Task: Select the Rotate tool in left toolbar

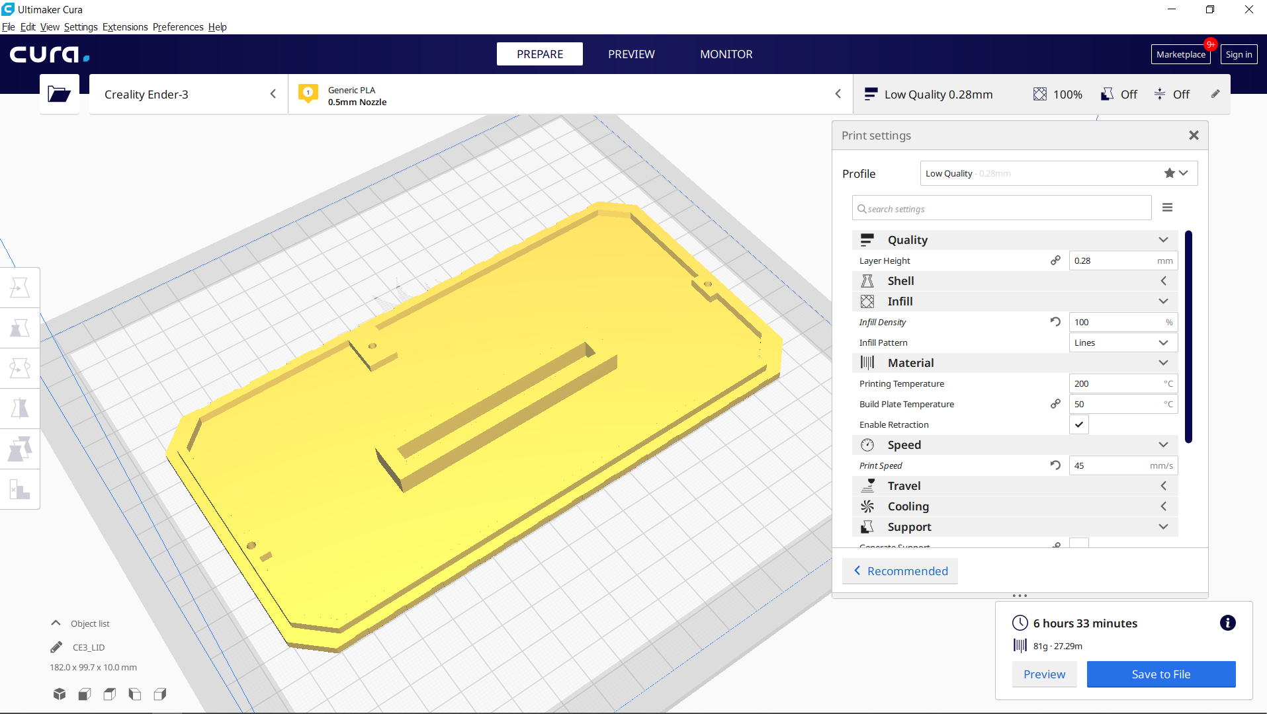Action: [20, 368]
